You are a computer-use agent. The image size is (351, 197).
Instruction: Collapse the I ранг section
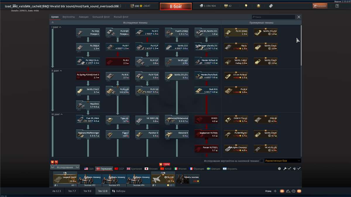pos(57,27)
